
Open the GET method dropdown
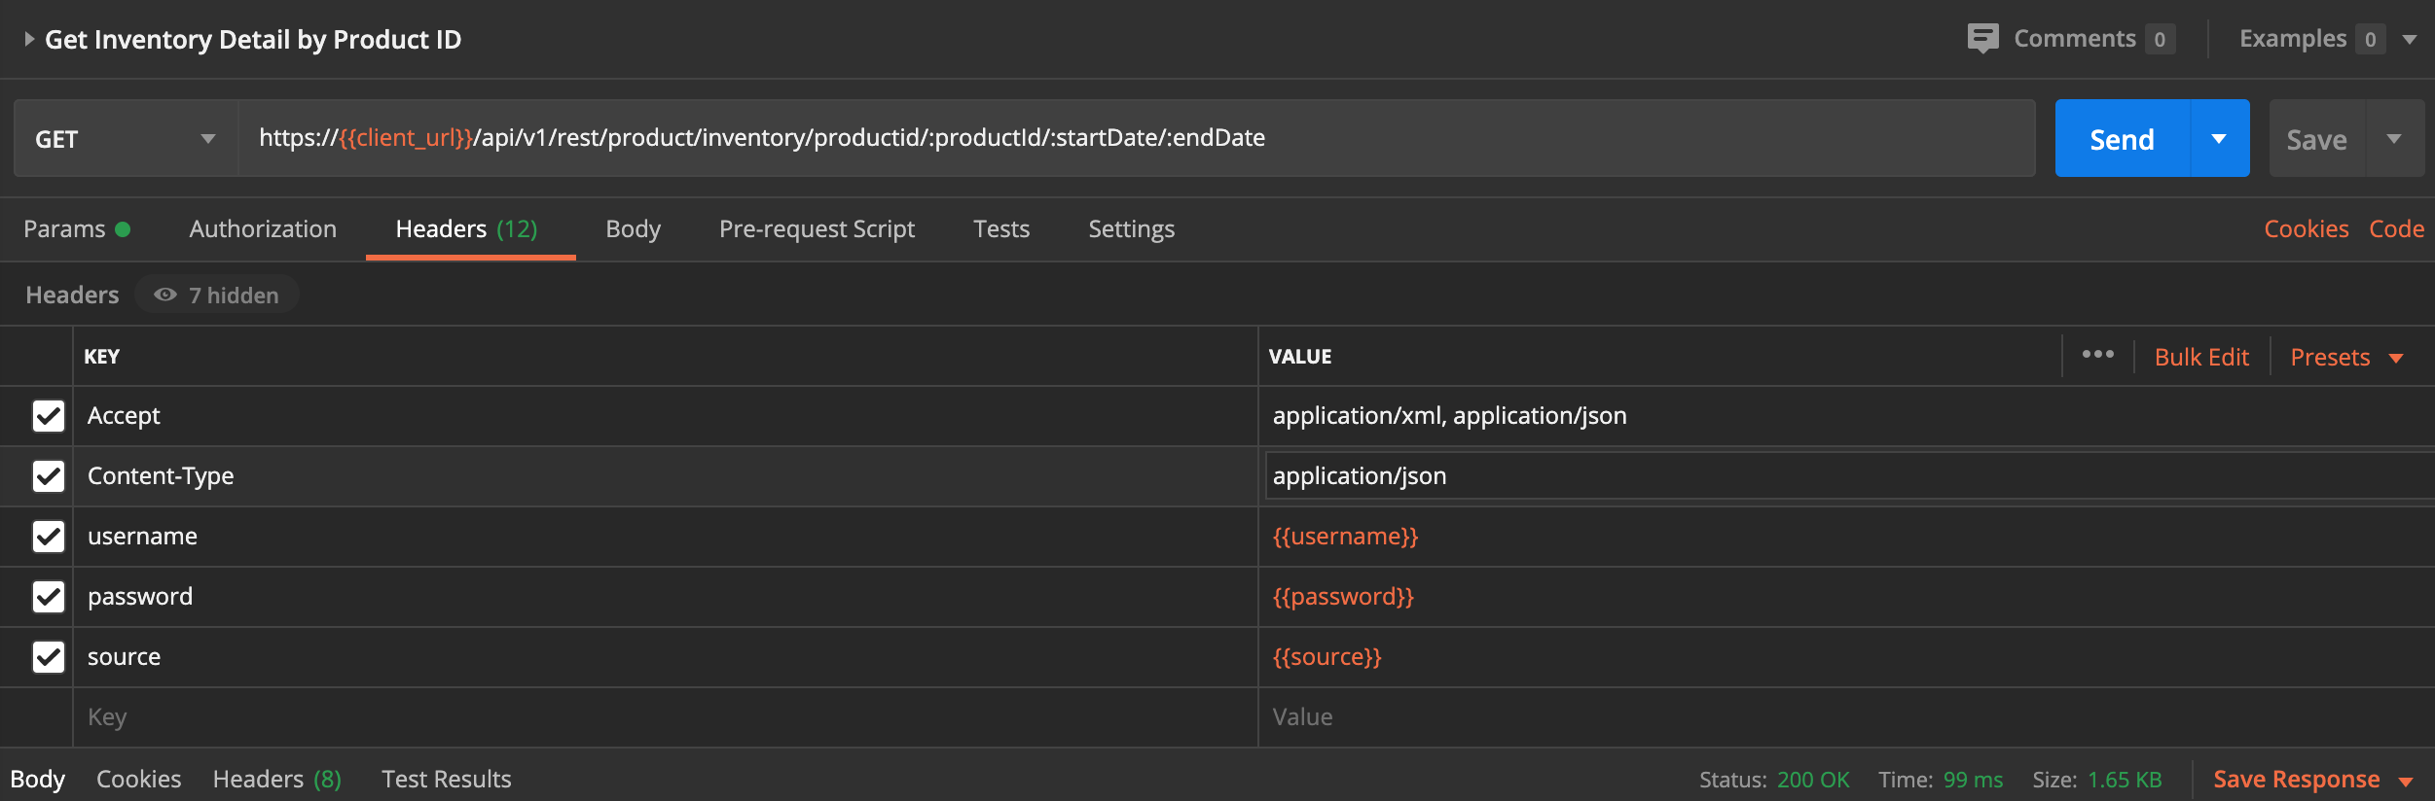(x=126, y=139)
